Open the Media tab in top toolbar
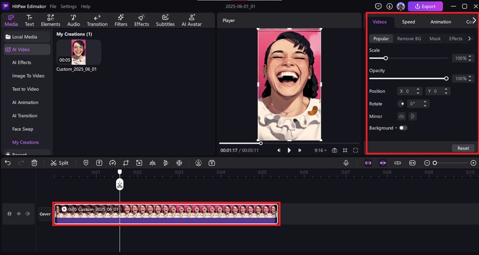Image resolution: width=479 pixels, height=255 pixels. click(11, 20)
